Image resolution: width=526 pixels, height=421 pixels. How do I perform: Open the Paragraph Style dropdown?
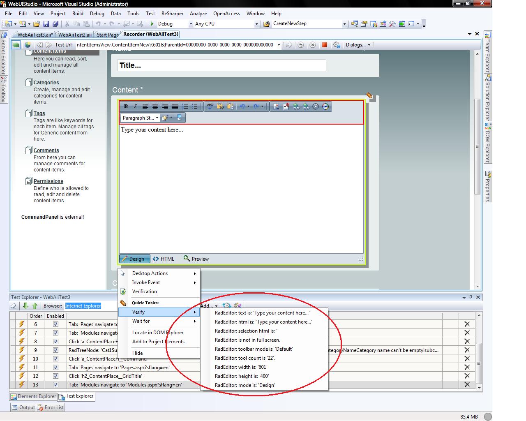(x=141, y=118)
